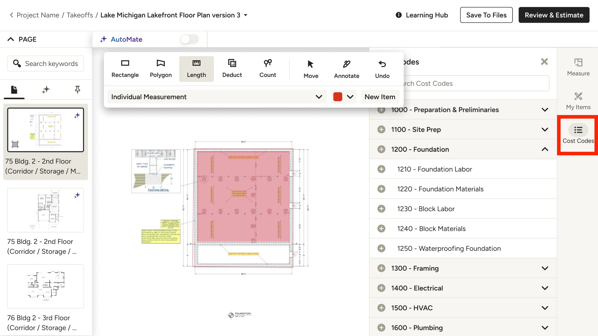This screenshot has width=598, height=336.
Task: Add cost code 1250 Waterproofing Foundation
Action: click(x=381, y=248)
